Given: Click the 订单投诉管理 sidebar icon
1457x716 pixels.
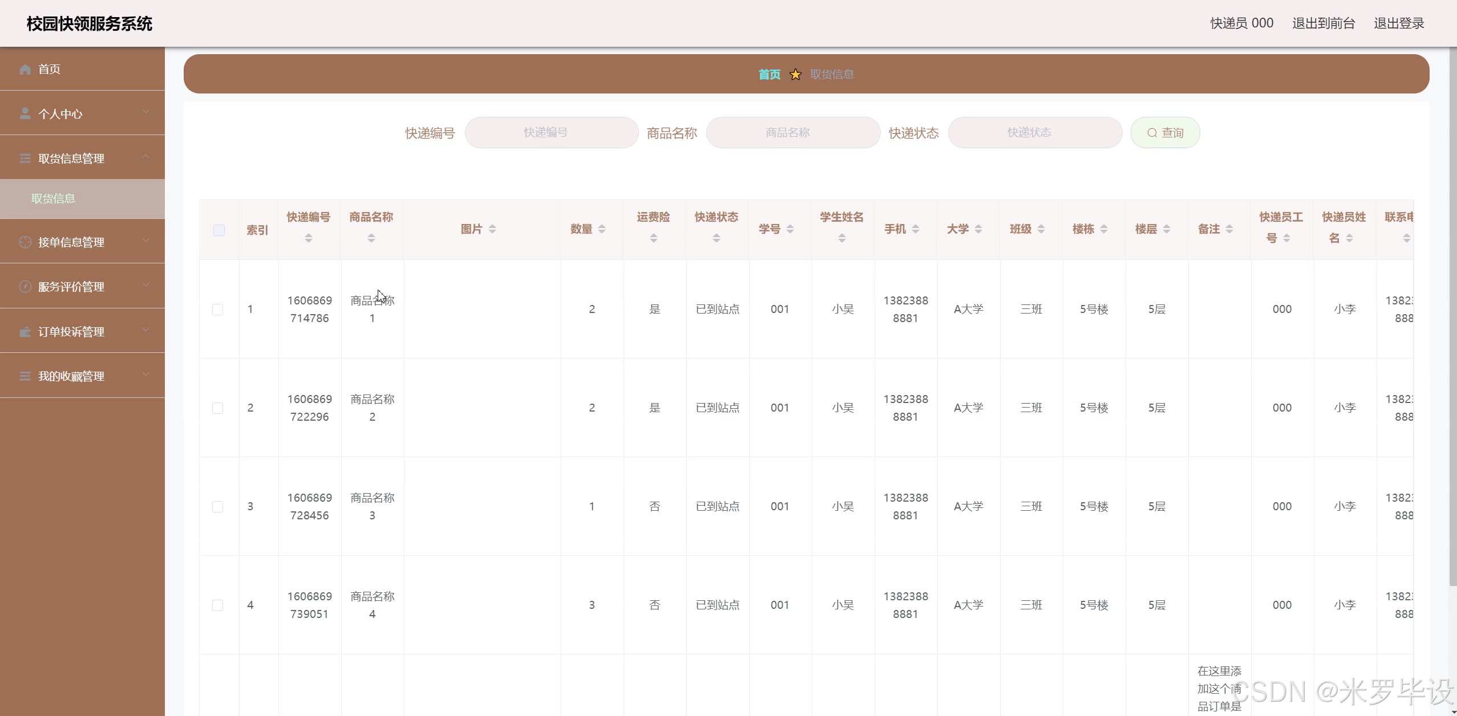Looking at the screenshot, I should (x=25, y=332).
